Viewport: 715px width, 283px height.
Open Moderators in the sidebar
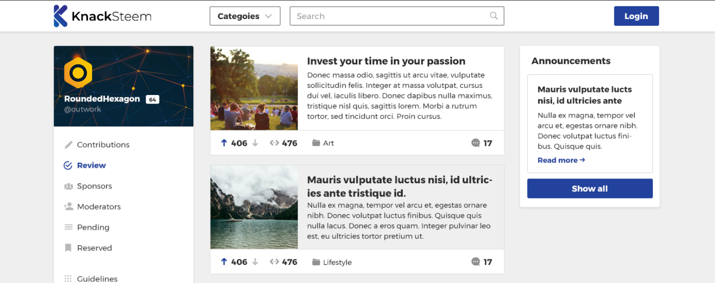(98, 207)
